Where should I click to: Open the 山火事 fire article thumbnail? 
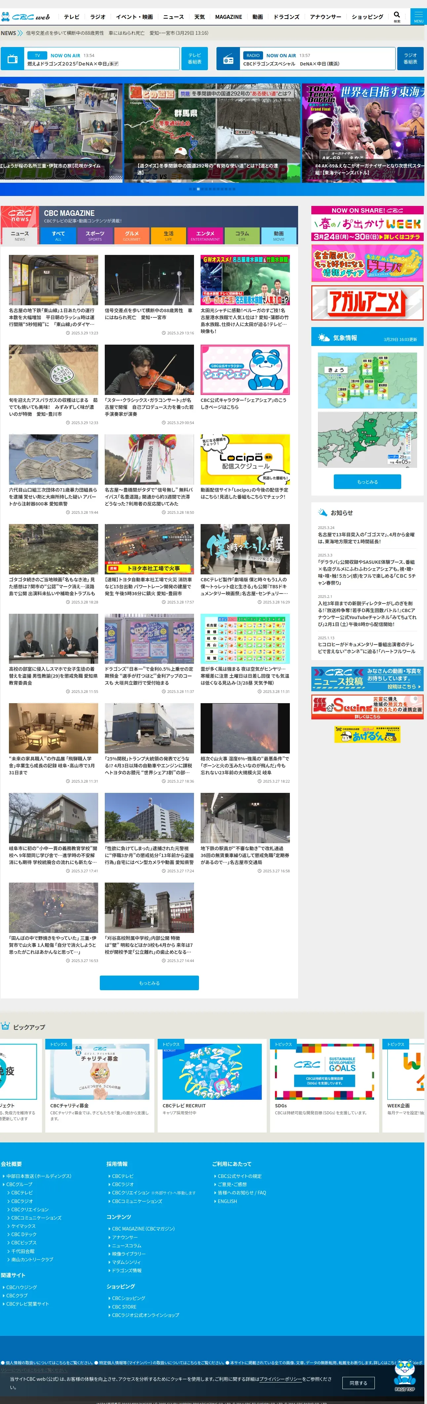245,728
